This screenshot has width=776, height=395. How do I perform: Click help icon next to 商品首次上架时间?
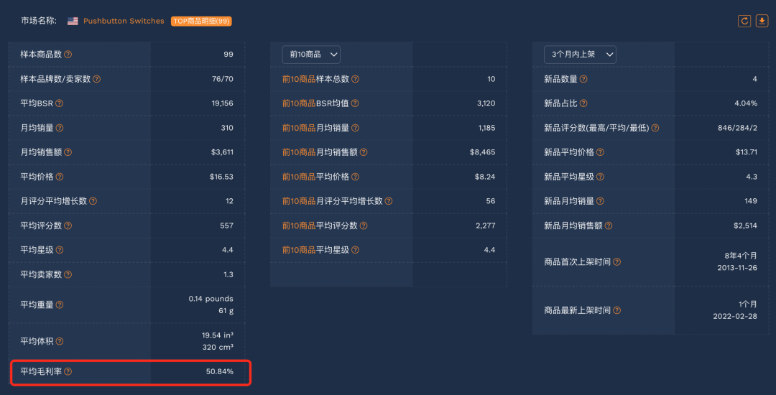click(x=616, y=262)
